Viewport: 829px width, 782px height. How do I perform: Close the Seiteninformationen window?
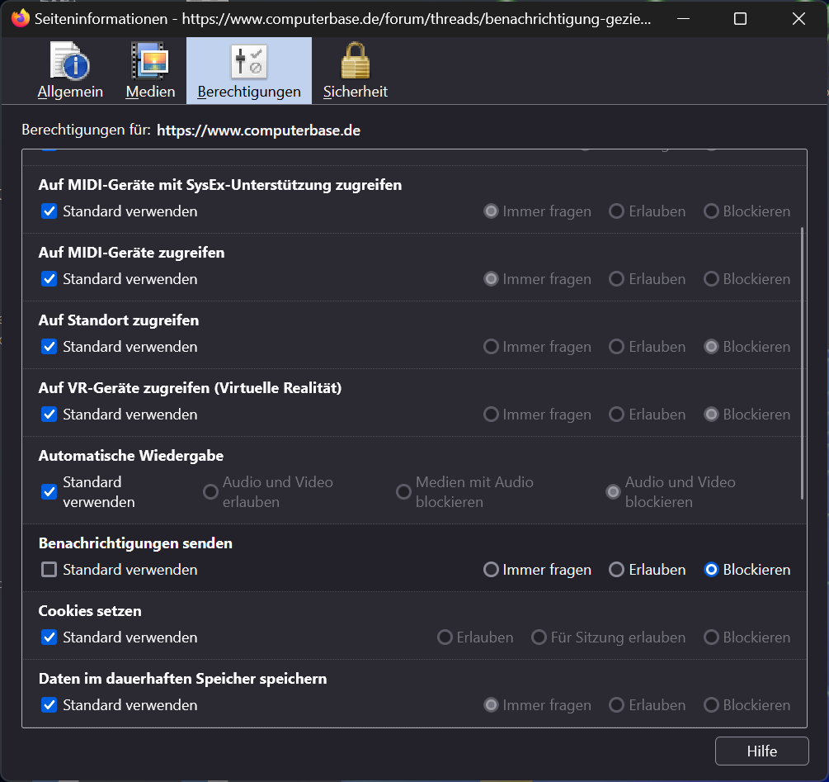pos(798,19)
